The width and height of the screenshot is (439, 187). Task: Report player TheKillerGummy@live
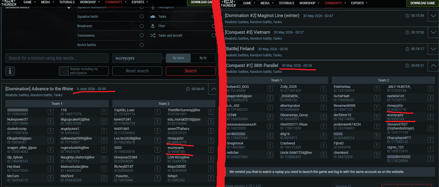point(211,112)
